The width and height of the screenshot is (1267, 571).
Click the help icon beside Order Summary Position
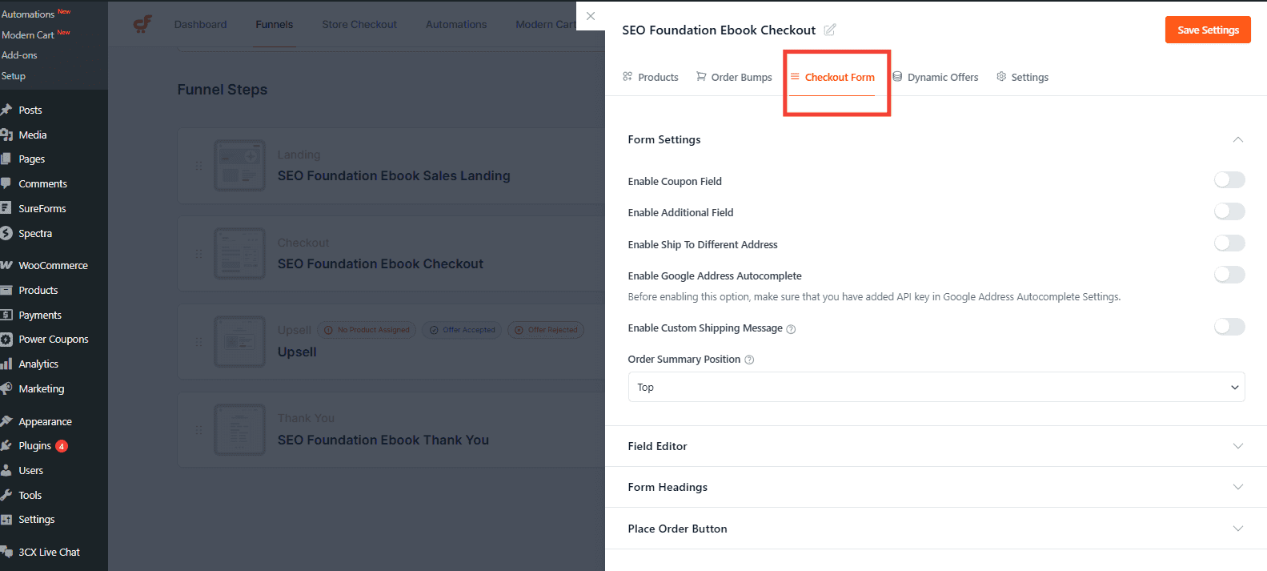[x=748, y=359]
